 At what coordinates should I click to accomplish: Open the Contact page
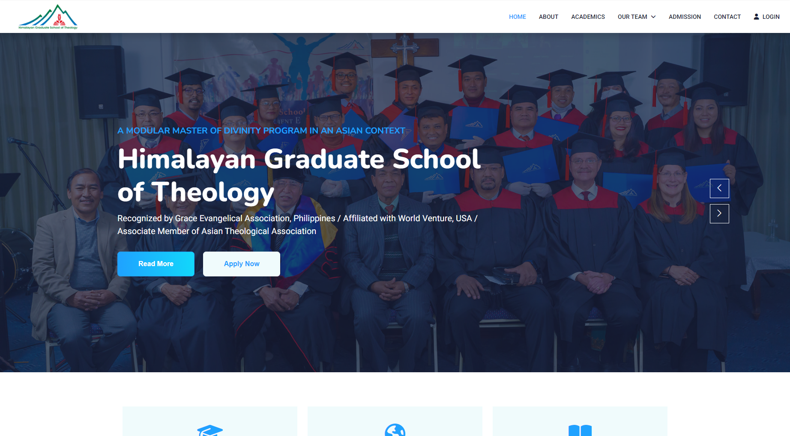pyautogui.click(x=727, y=17)
